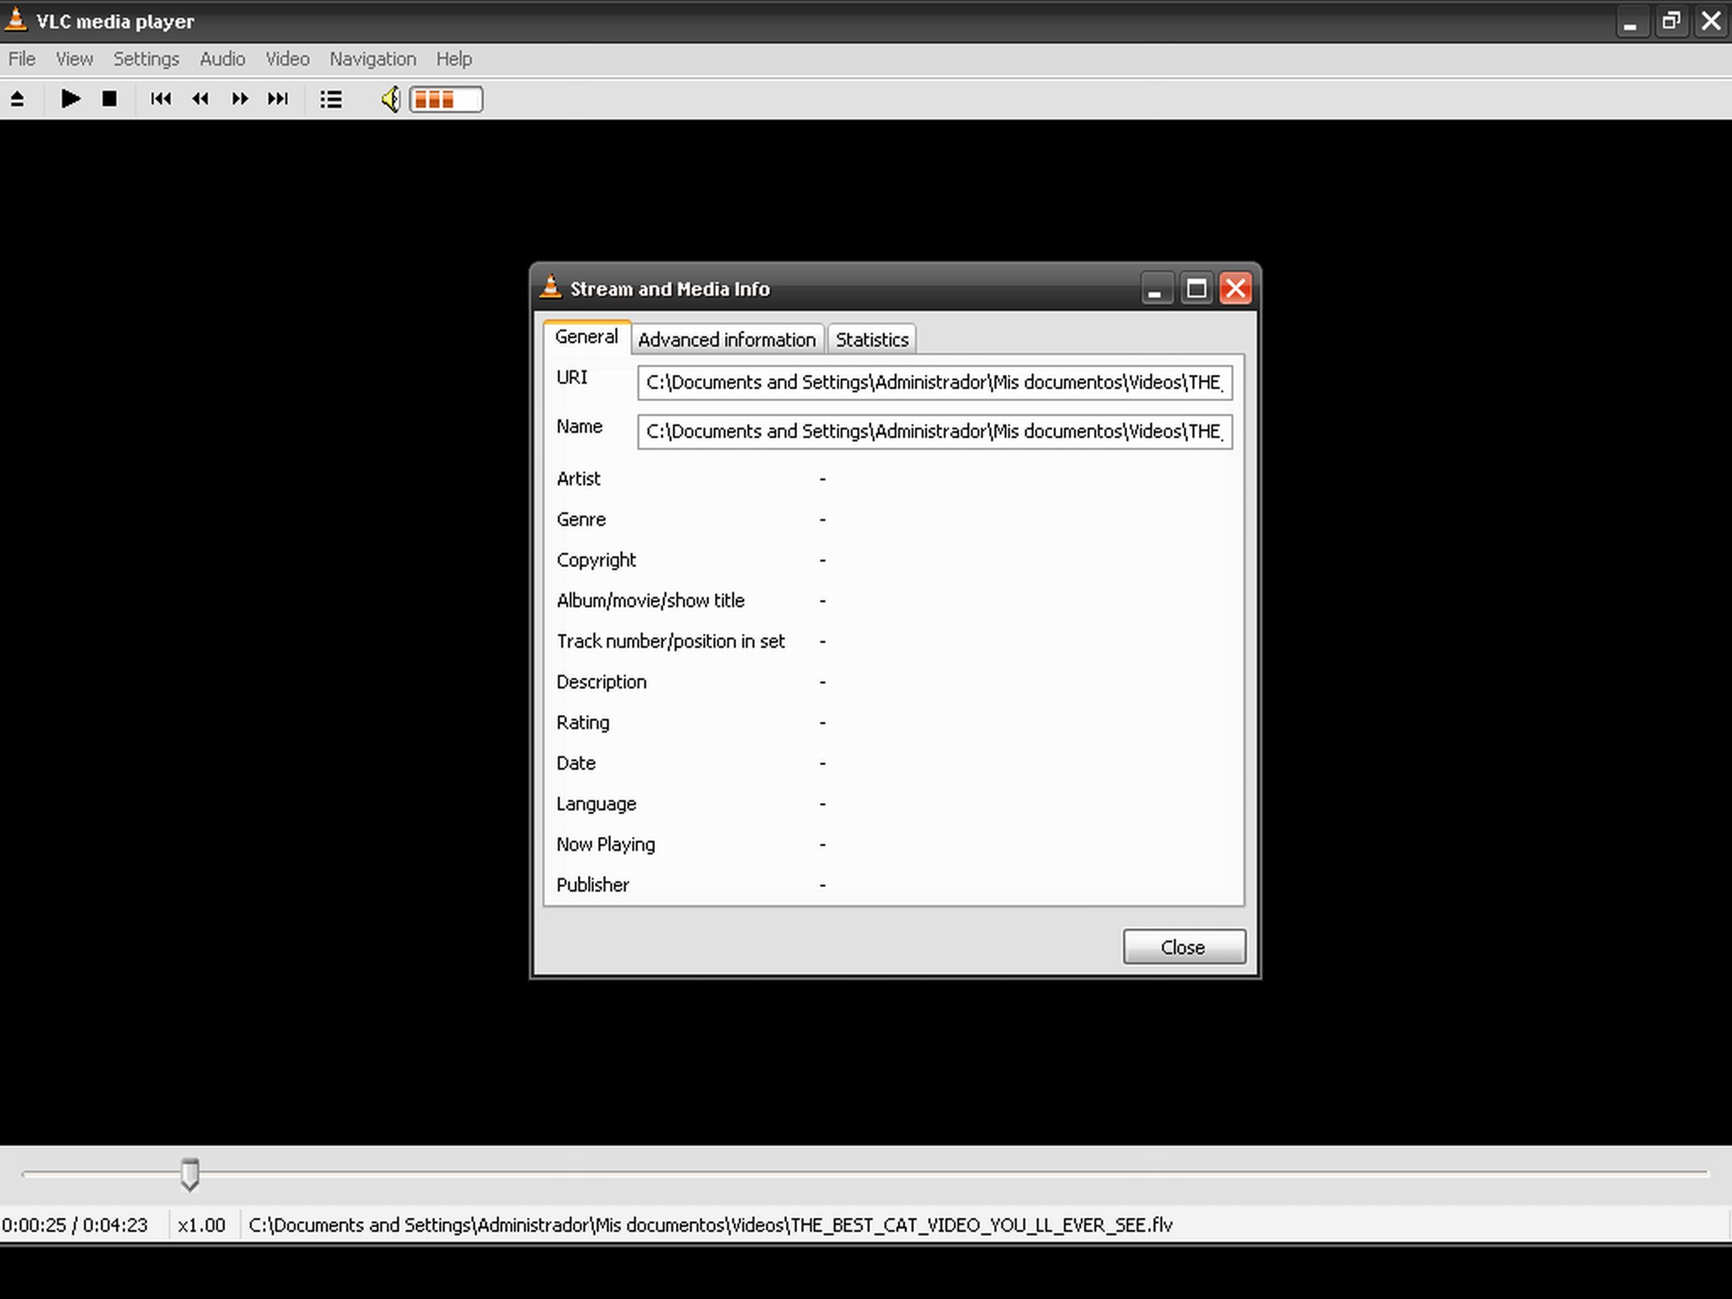This screenshot has height=1299, width=1732.
Task: Click the rewind (slower) icon
Action: point(200,99)
